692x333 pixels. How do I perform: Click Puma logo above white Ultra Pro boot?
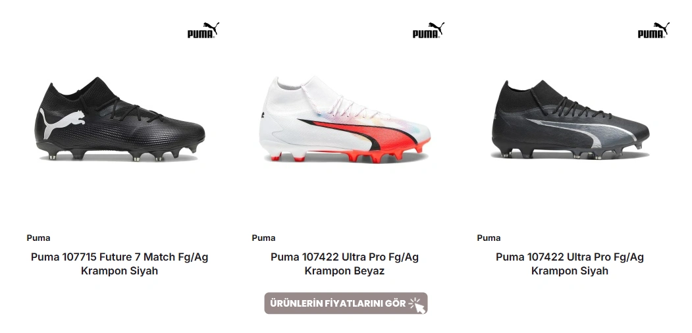click(429, 30)
